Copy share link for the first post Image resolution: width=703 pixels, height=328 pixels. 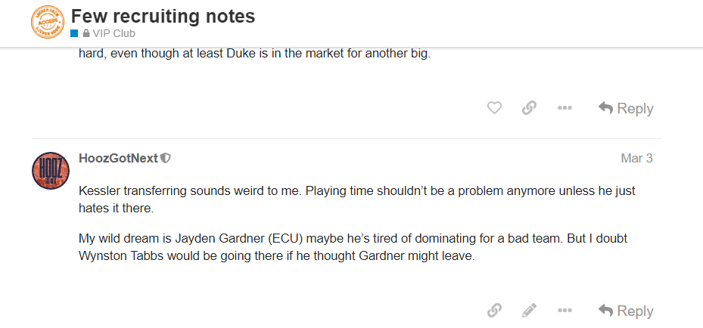(529, 108)
